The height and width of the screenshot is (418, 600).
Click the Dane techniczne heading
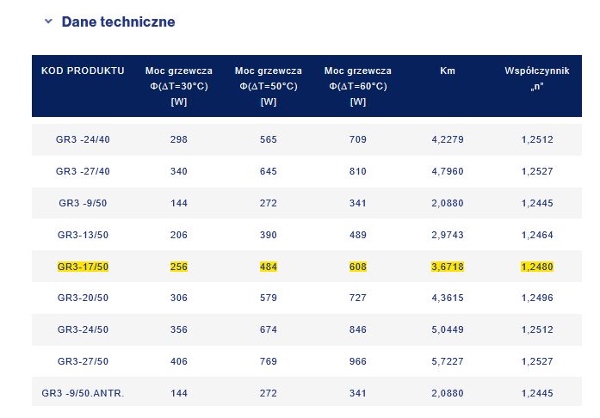(118, 22)
